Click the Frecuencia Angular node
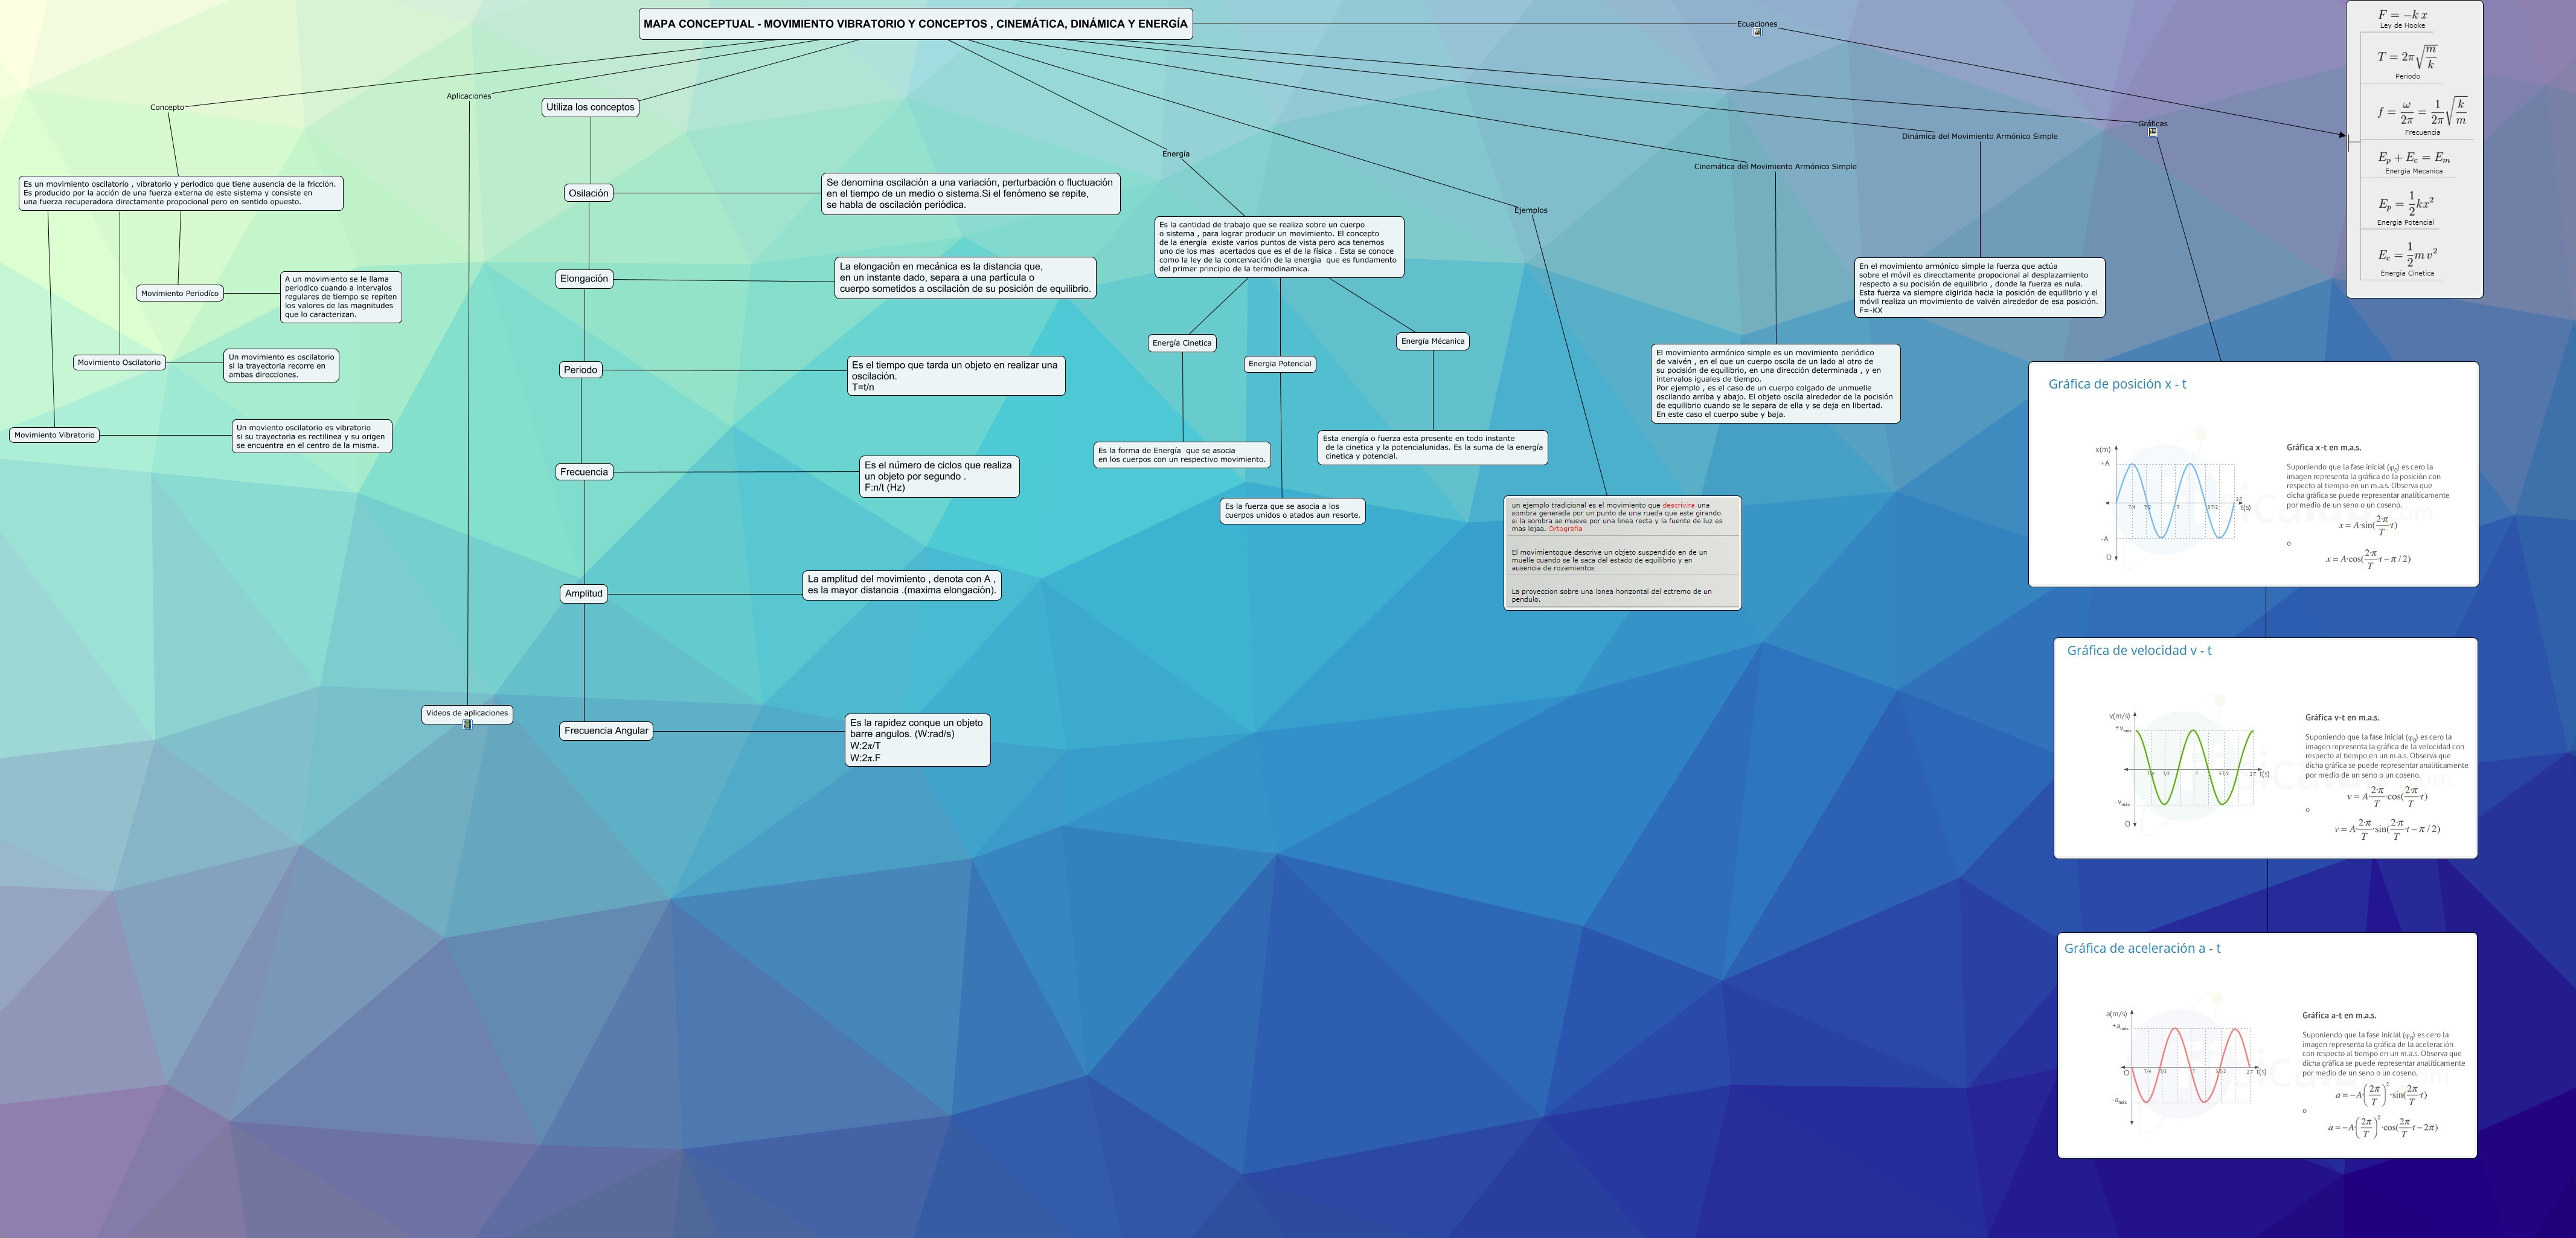 [606, 730]
